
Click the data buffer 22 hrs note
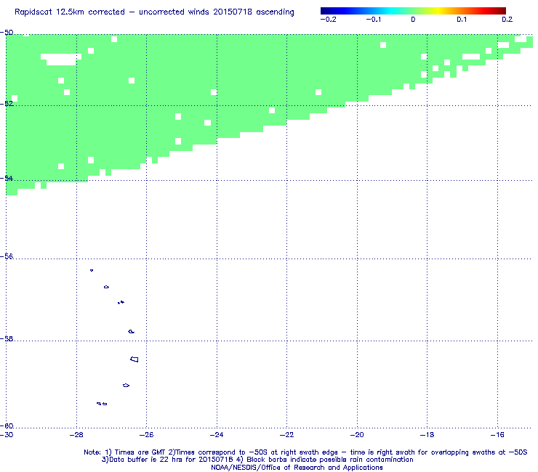point(257,460)
